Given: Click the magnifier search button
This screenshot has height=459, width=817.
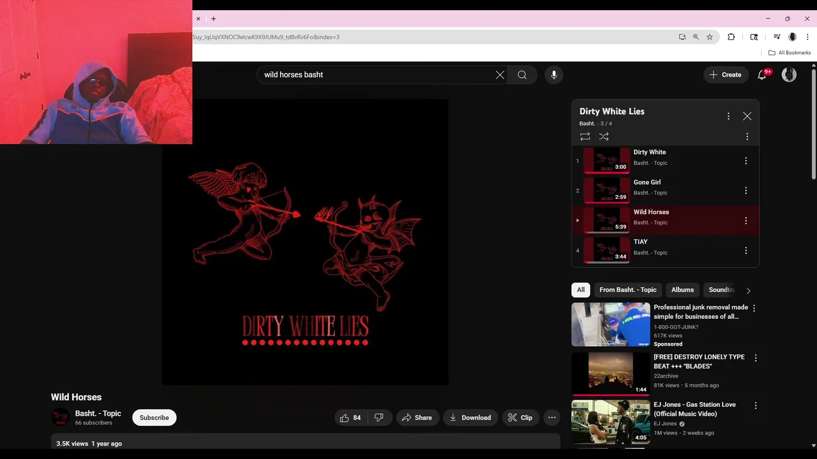Looking at the screenshot, I should (x=522, y=75).
